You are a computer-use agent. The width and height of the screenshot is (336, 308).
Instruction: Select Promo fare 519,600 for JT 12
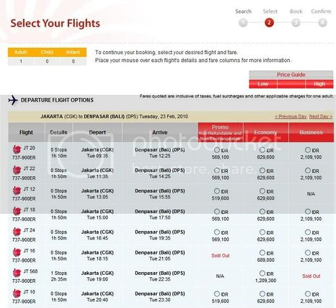[217, 191]
